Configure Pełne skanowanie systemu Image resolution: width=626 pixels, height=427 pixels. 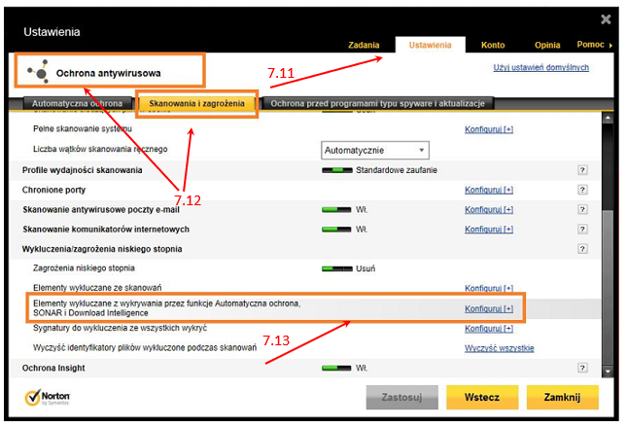(x=489, y=129)
